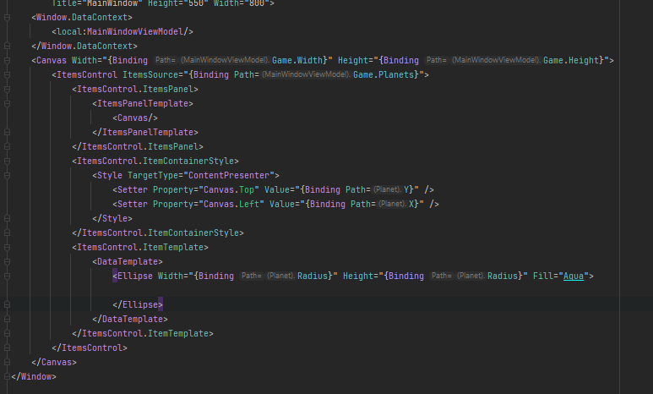Viewport: 653px width, 394px height.
Task: Click Game.Planets in the ItemsSource binding
Action: click(x=384, y=75)
